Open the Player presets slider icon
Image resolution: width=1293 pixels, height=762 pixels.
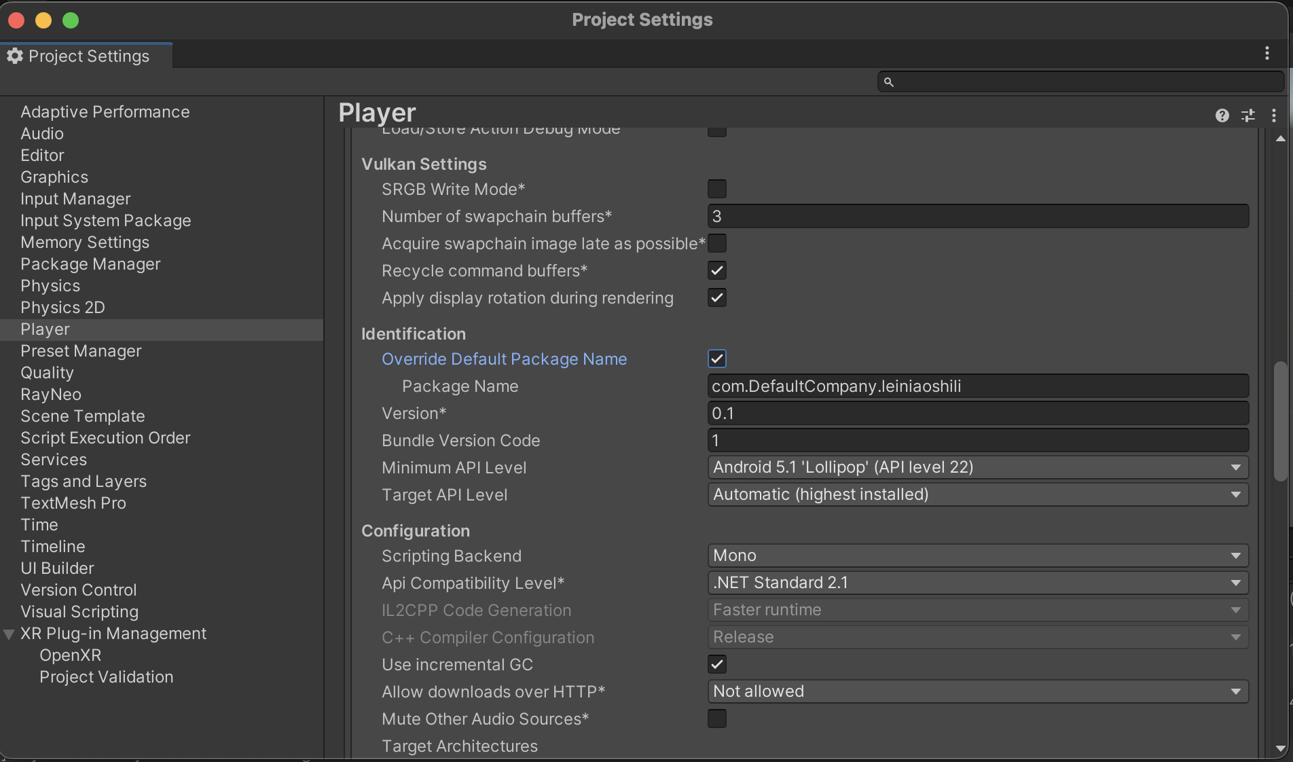pyautogui.click(x=1248, y=115)
